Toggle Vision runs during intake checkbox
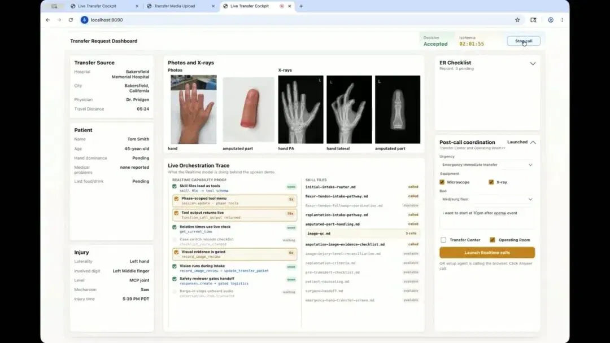 coord(175,266)
